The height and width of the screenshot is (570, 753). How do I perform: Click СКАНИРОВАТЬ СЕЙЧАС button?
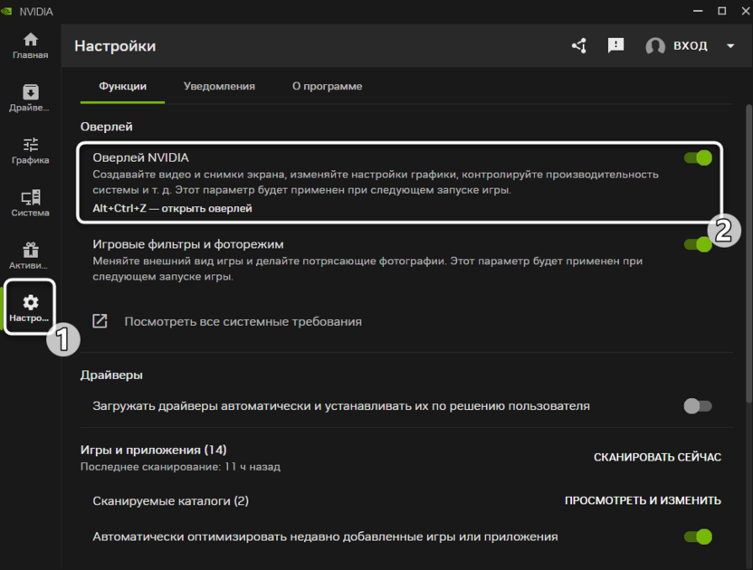pos(657,457)
